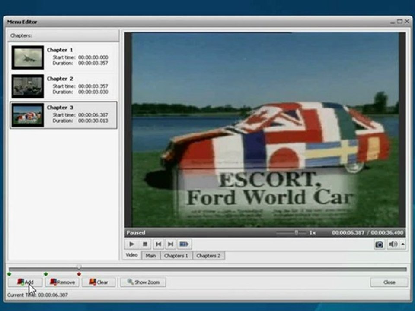Click the first green chapter marker
The width and height of the screenshot is (415, 311).
pyautogui.click(x=10, y=274)
